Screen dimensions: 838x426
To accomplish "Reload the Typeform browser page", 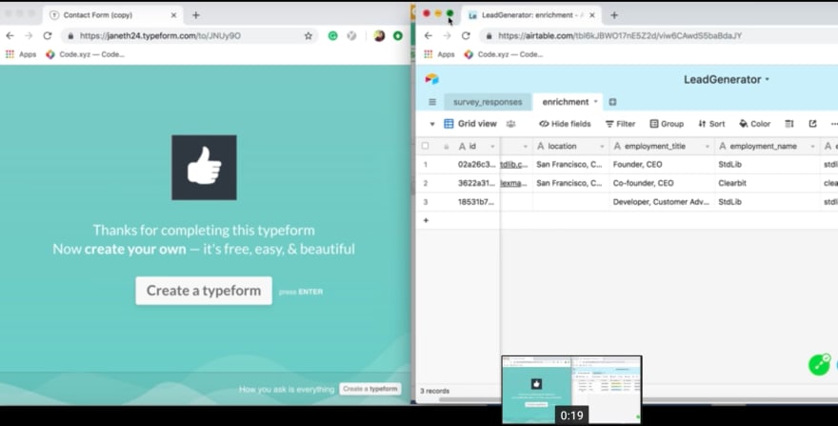I will (48, 36).
